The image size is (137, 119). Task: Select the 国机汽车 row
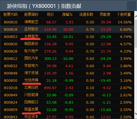[67, 58]
